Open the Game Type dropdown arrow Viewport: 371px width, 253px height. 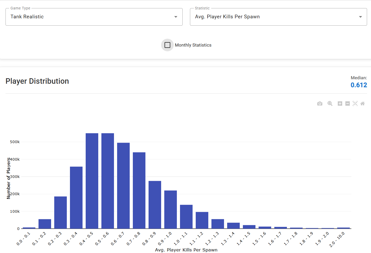(176, 17)
